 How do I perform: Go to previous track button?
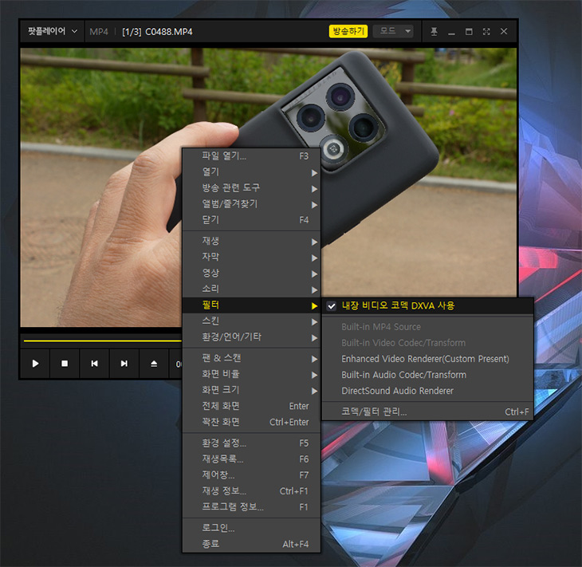pyautogui.click(x=94, y=364)
